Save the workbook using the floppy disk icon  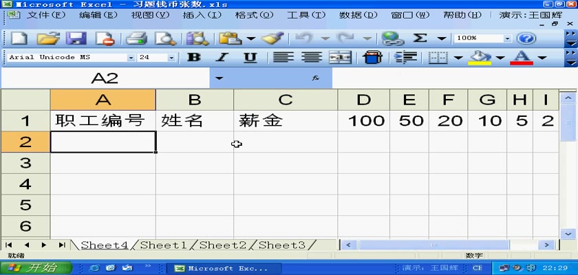pyautogui.click(x=75, y=38)
